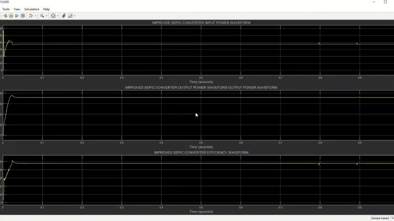Click the input power waveform plot title

(x=201, y=23)
